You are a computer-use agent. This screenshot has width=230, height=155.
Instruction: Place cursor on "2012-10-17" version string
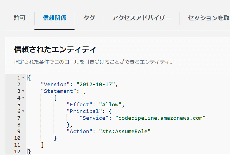pyautogui.click(x=96, y=84)
